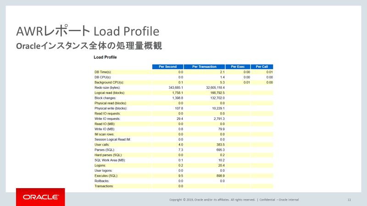The image size is (367, 206).
Task: Click the bold 'Load Profile' heading
Action: 105,57
